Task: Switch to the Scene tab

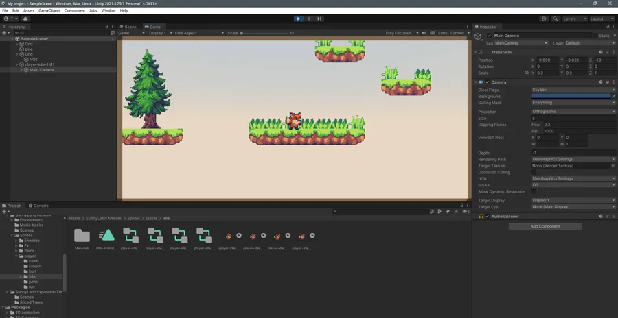Action: 128,27
